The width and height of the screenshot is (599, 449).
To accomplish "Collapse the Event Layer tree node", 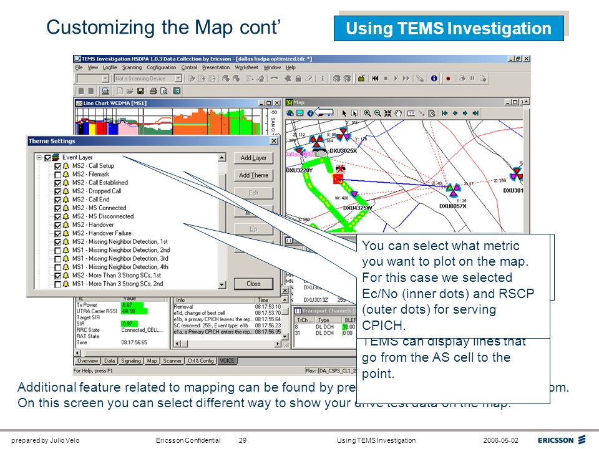I will pos(39,157).
